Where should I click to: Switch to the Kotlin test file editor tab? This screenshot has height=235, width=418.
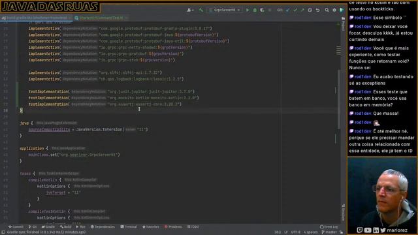(101, 18)
